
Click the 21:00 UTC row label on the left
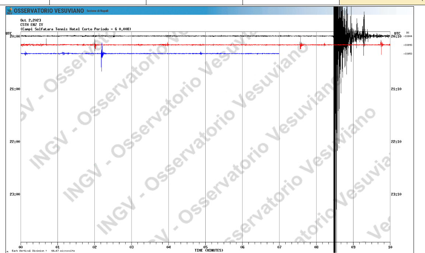(15, 89)
